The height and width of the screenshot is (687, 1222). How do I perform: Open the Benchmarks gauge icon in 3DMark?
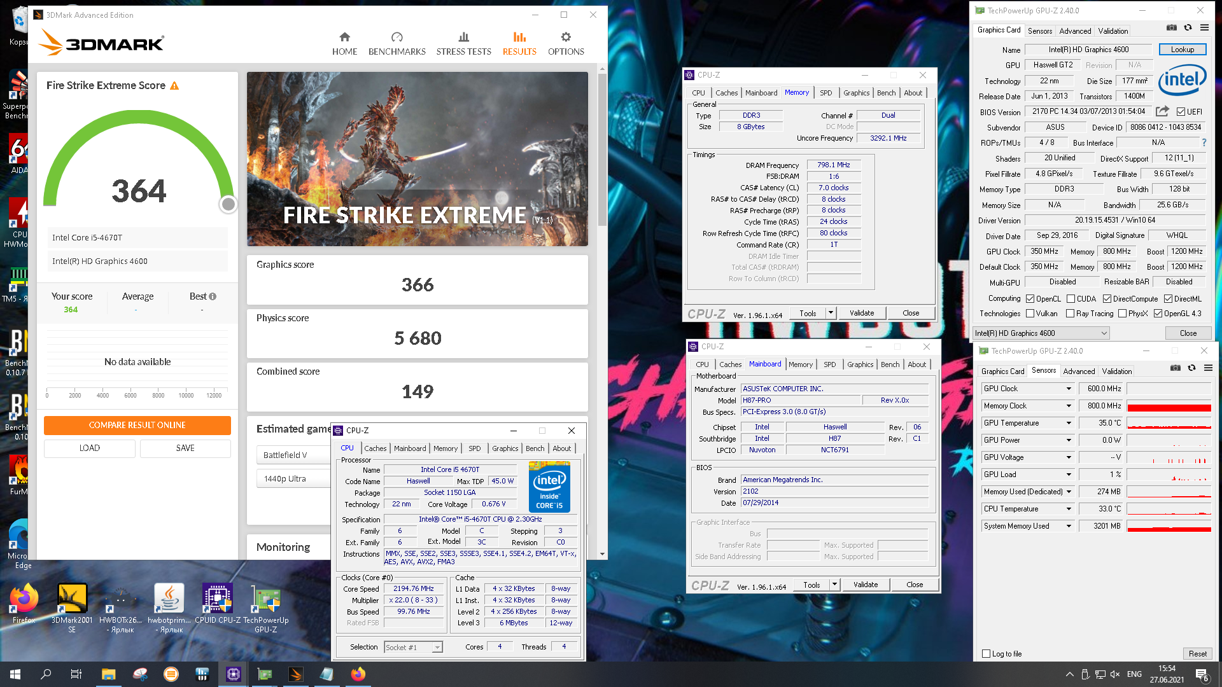click(397, 37)
